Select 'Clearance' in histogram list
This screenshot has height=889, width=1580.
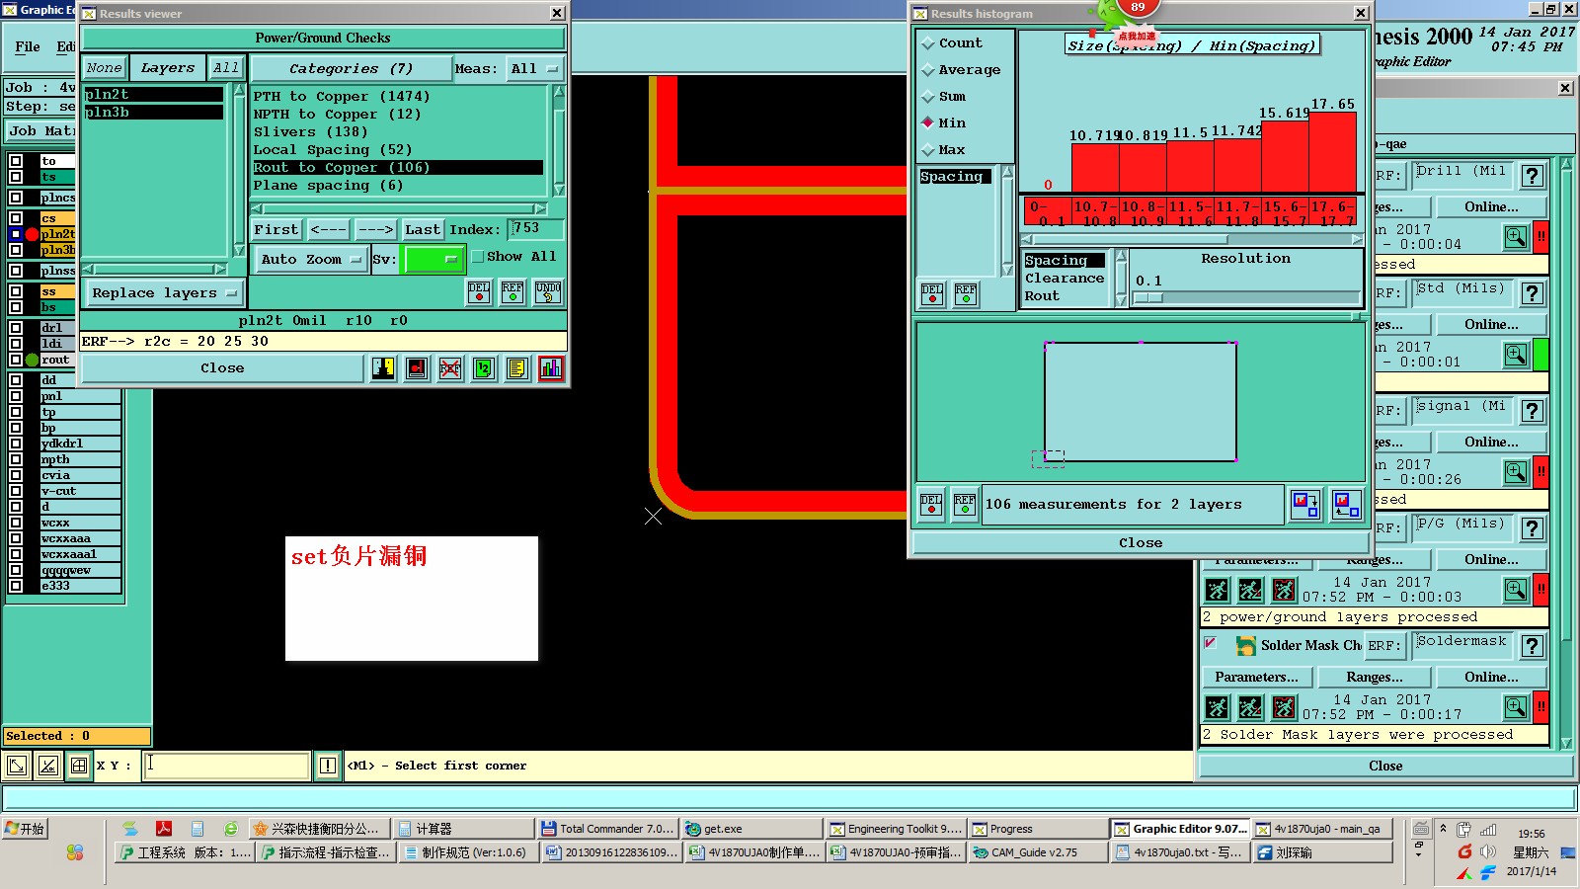tap(1065, 279)
